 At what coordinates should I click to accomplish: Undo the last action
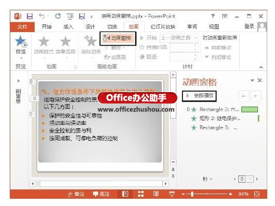point(41,16)
